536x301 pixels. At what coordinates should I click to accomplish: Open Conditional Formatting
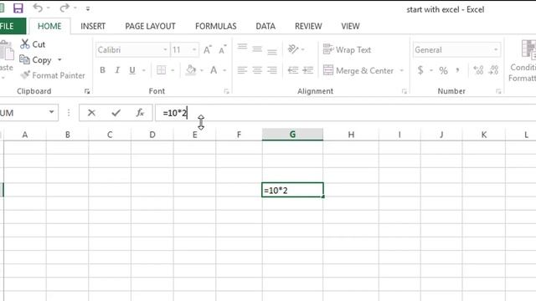[523, 61]
